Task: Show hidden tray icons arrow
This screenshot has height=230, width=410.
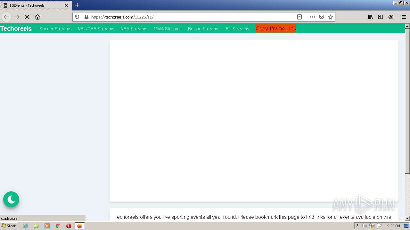Action: (357, 226)
